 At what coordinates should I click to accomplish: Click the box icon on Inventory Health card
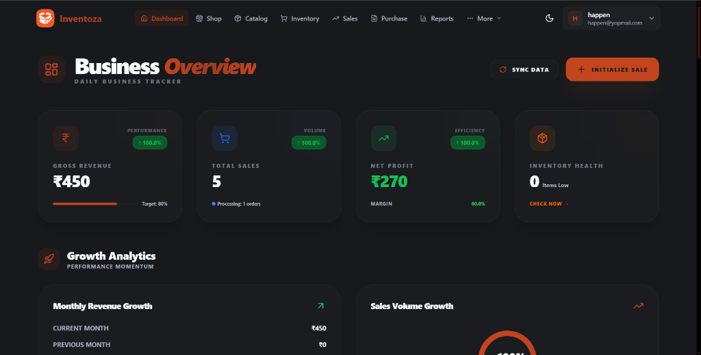pyautogui.click(x=542, y=138)
